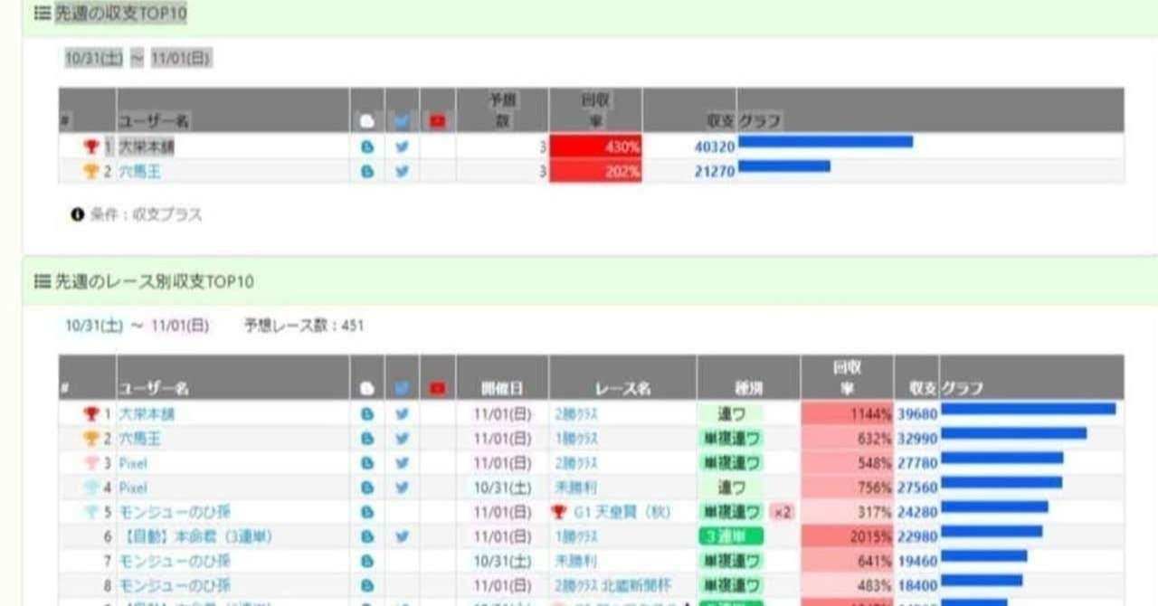The width and height of the screenshot is (1158, 606).
Task: Click the info icon beside 条件:収支プラス
Action: coord(77,215)
